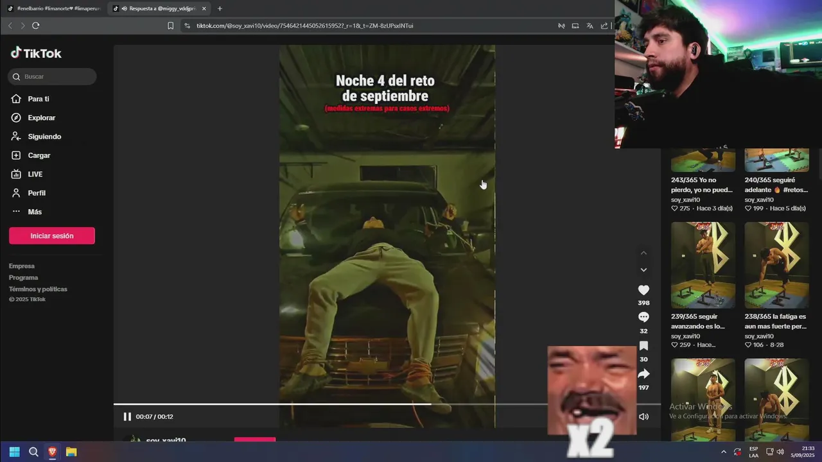The width and height of the screenshot is (822, 462).
Task: Click the Brave shields-style icon left of cast
Action: pos(561,26)
